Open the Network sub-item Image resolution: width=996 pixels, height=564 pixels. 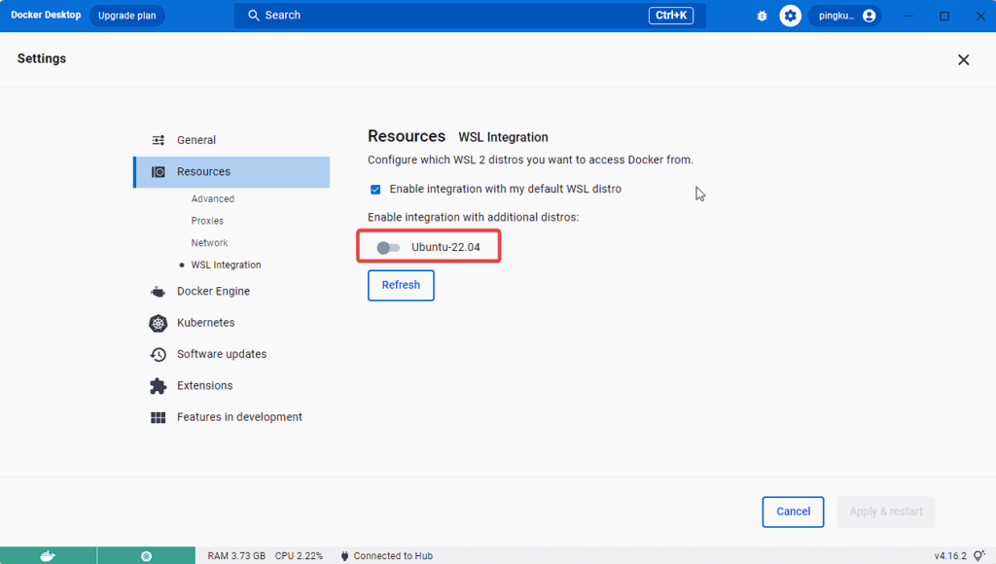coord(210,243)
